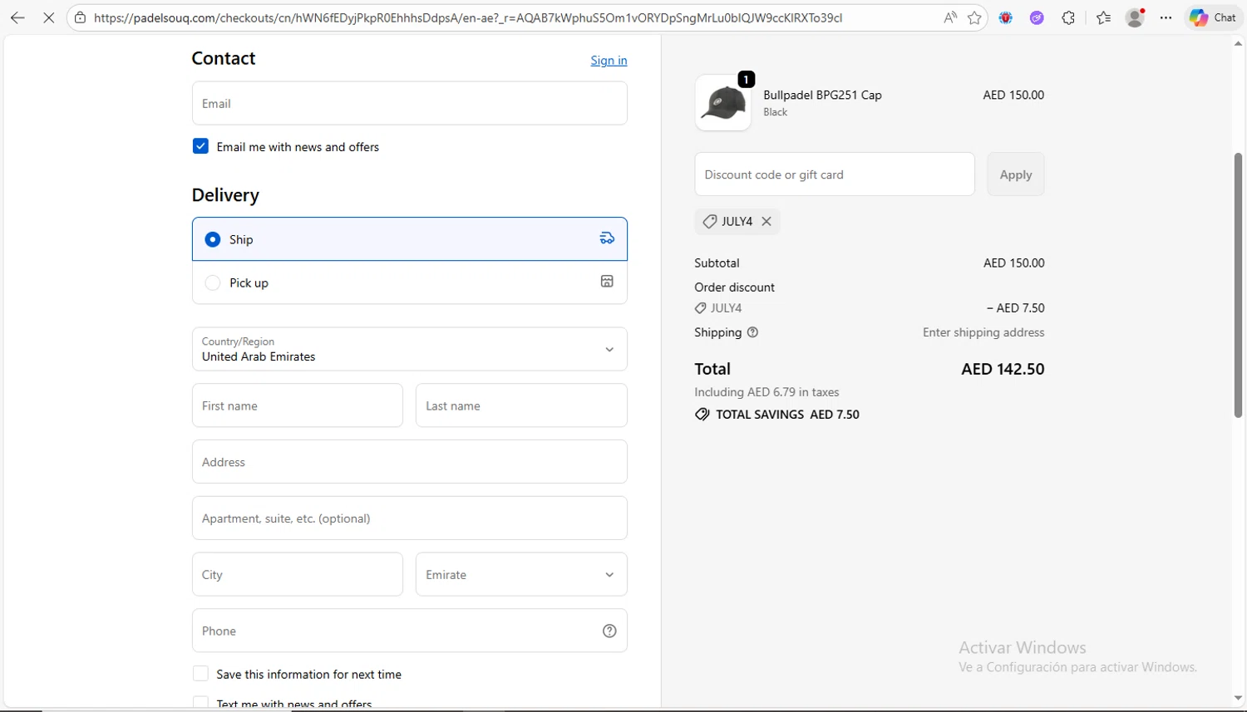The width and height of the screenshot is (1247, 712).
Task: Click the shipping help question mark icon
Action: [x=752, y=332]
